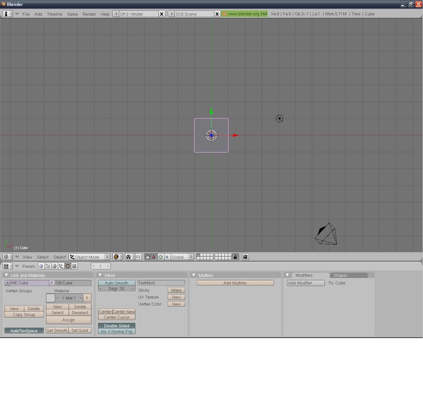Click the material color swatch

[51, 298]
